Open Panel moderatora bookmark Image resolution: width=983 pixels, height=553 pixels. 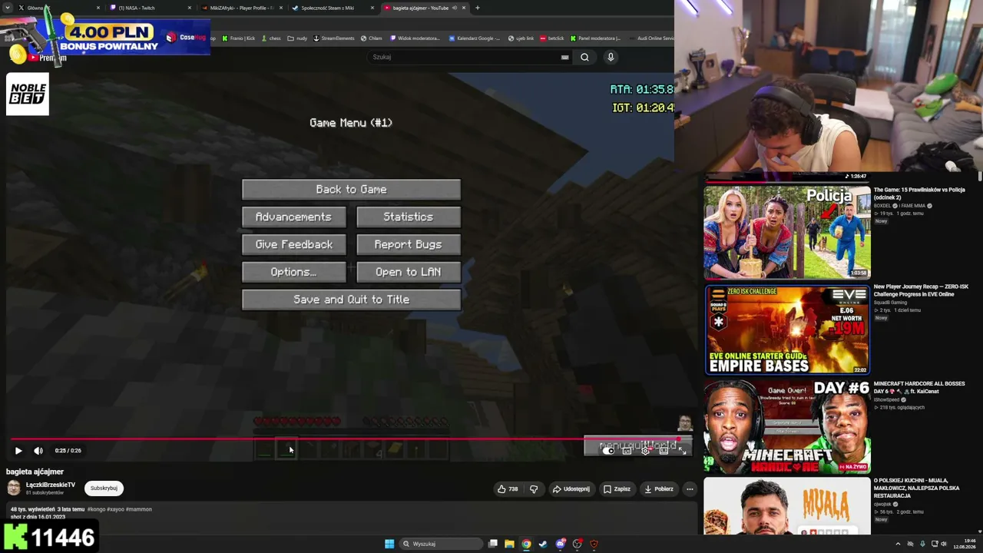(595, 38)
